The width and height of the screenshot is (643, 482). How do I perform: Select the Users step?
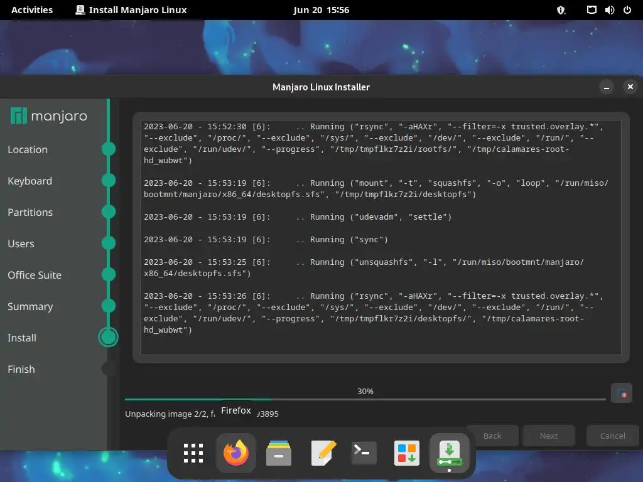click(x=21, y=244)
